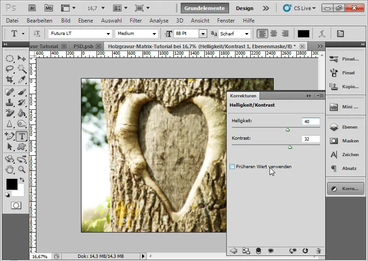Viewport: 368px width, 261px height.
Task: Set center text alignment
Action: [x=274, y=34]
